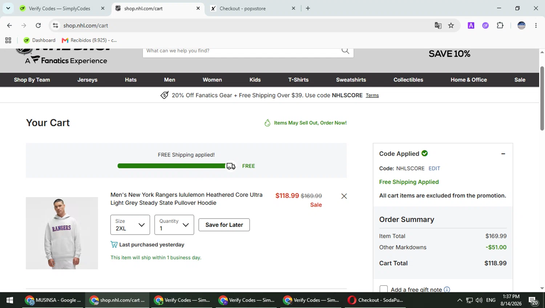The image size is (545, 308).
Task: Click the purple round extension icon
Action: click(485, 25)
